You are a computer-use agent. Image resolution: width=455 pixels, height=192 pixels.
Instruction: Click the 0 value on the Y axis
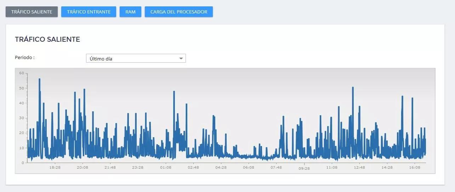23,163
